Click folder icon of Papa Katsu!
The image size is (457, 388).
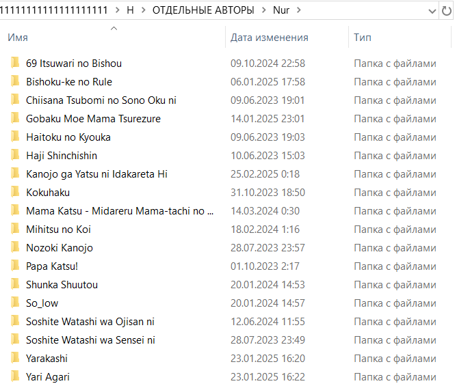click(x=15, y=266)
